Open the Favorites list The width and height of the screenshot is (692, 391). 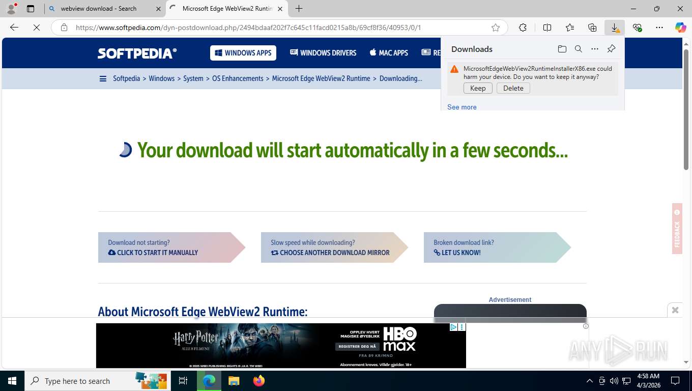570,27
